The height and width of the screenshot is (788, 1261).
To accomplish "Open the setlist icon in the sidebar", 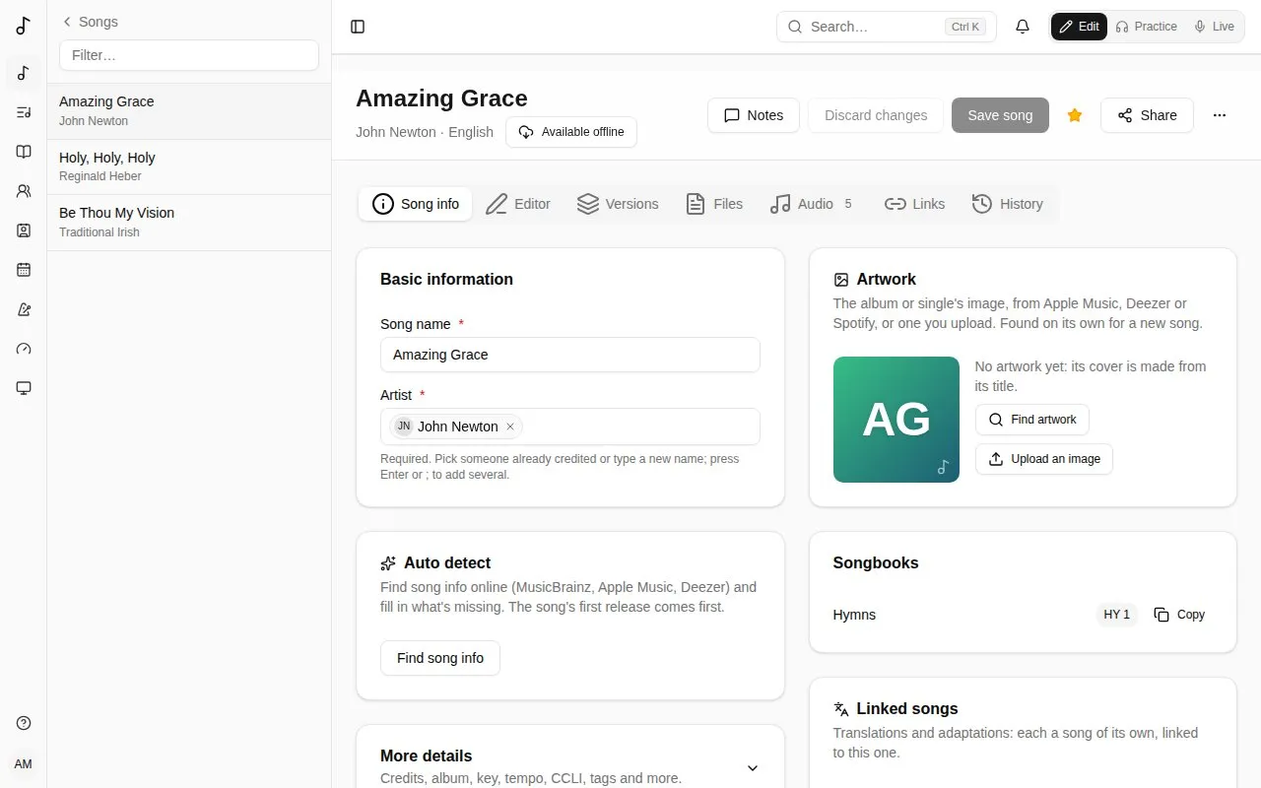I will pyautogui.click(x=24, y=112).
